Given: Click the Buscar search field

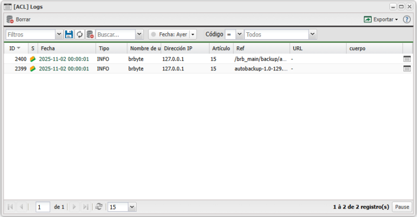Looking at the screenshot, I should click(x=115, y=34).
